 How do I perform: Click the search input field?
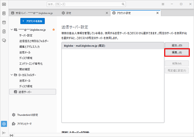(86, 4)
